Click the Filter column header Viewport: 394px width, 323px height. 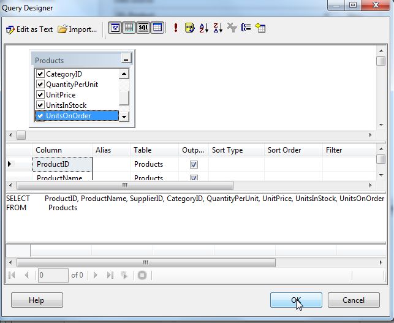point(349,150)
